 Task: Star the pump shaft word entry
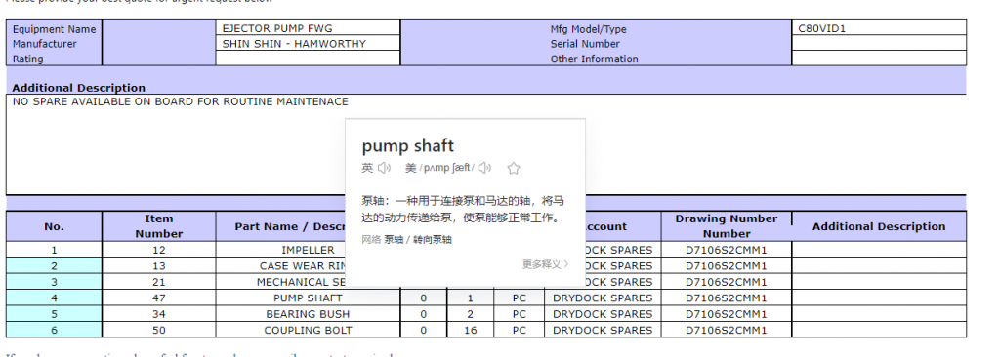(514, 169)
